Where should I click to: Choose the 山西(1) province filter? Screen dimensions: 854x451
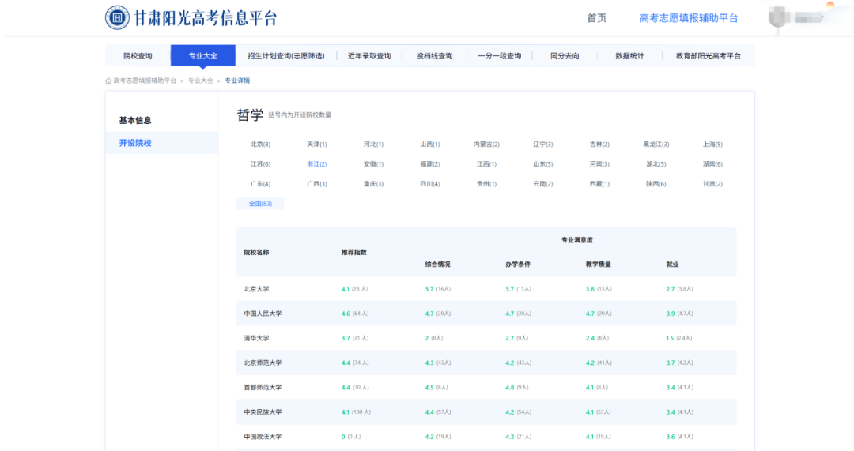pyautogui.click(x=429, y=145)
